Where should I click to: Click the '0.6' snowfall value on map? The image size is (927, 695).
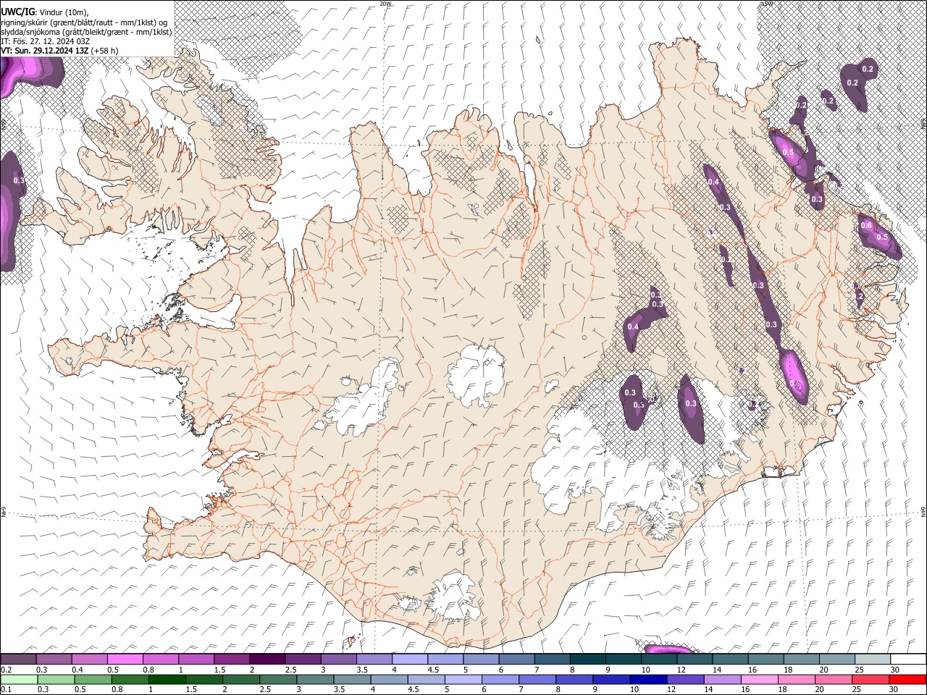click(866, 226)
